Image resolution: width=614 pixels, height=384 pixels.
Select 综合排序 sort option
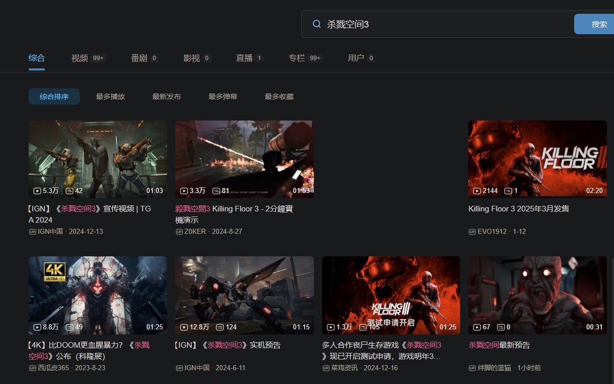click(54, 97)
